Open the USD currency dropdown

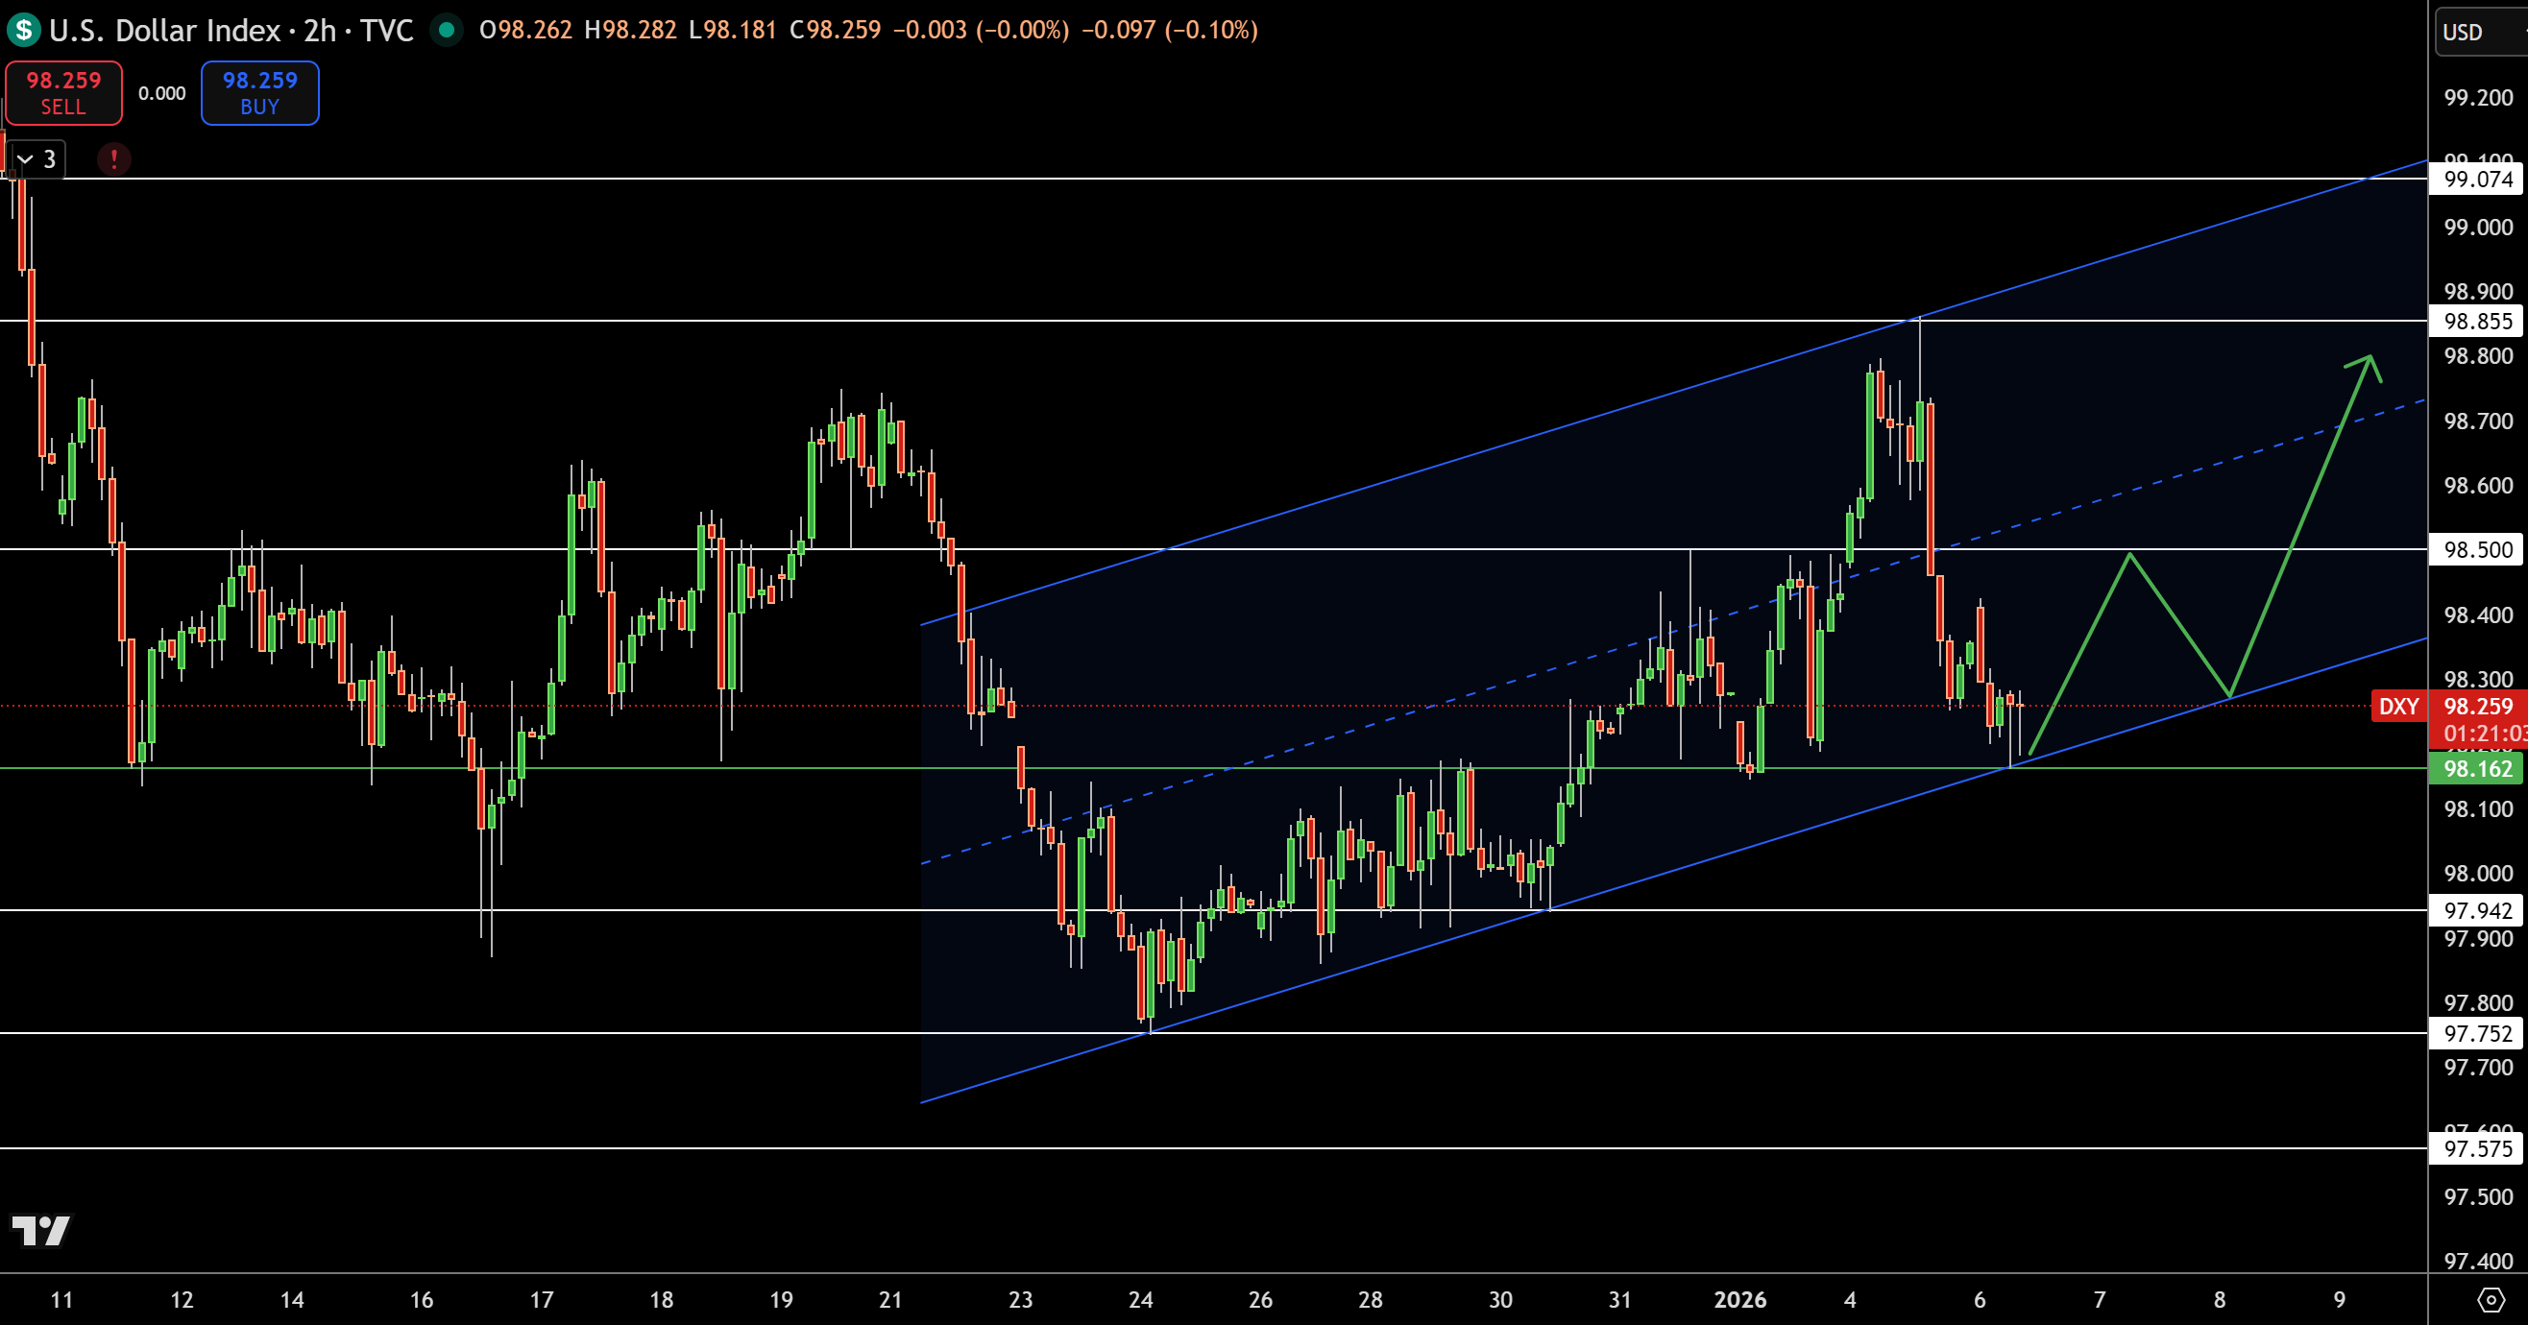coord(2481,33)
